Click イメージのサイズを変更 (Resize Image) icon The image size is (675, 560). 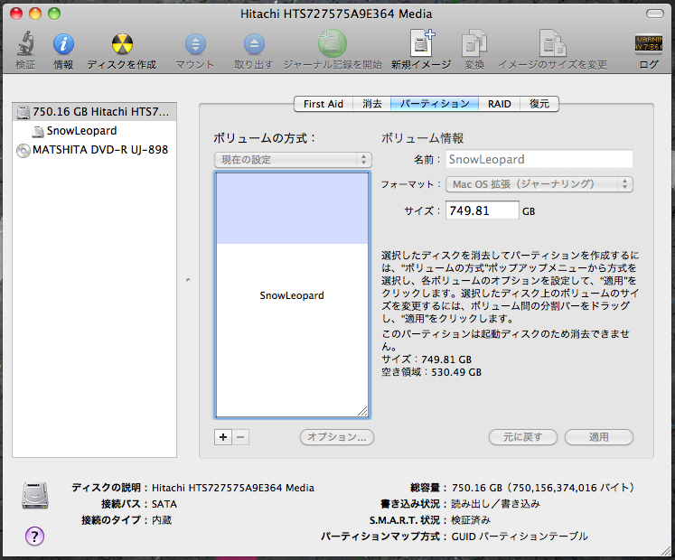552,43
